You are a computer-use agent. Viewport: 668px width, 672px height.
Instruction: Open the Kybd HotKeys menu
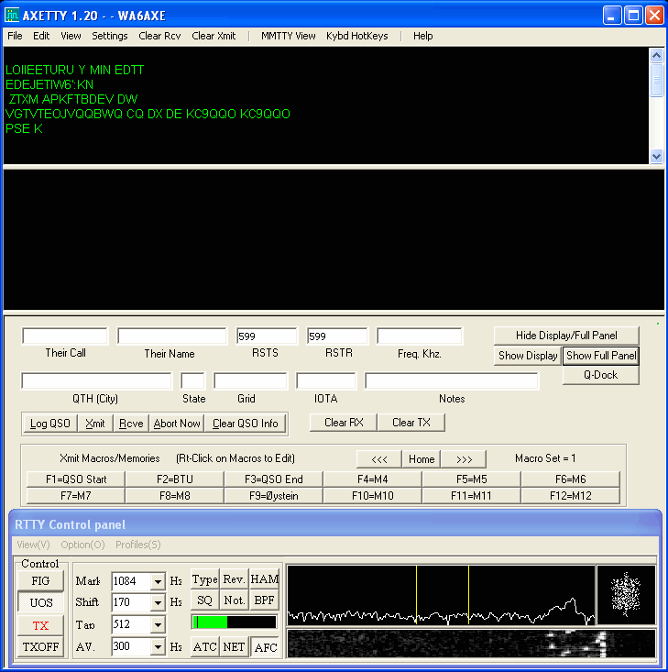click(x=356, y=36)
